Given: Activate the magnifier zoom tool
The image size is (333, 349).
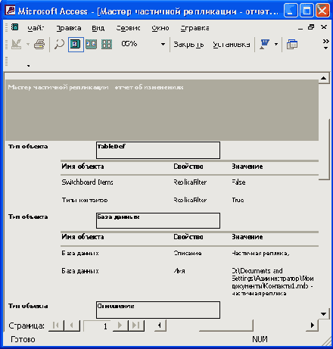Looking at the screenshot, I should [x=59, y=45].
